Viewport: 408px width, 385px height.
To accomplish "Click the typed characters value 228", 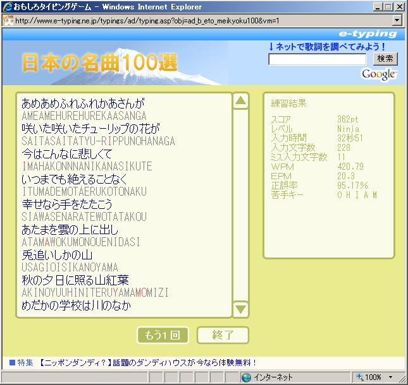I will click(x=343, y=148).
